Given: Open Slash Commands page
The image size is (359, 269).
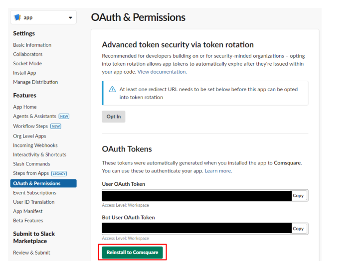Looking at the screenshot, I should [x=31, y=164].
